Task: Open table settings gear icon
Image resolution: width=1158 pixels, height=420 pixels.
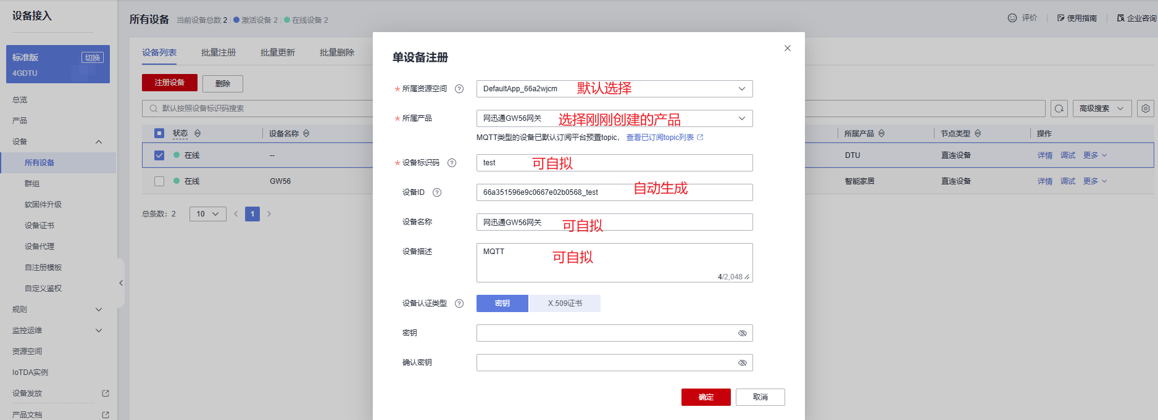Action: [x=1146, y=109]
